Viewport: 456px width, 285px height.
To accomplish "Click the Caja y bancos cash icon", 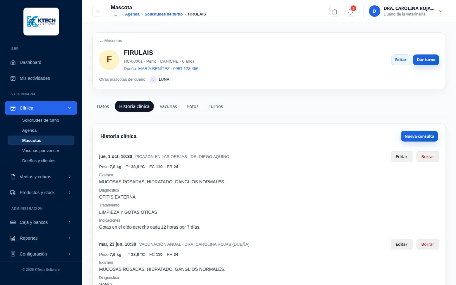I will coord(13,222).
